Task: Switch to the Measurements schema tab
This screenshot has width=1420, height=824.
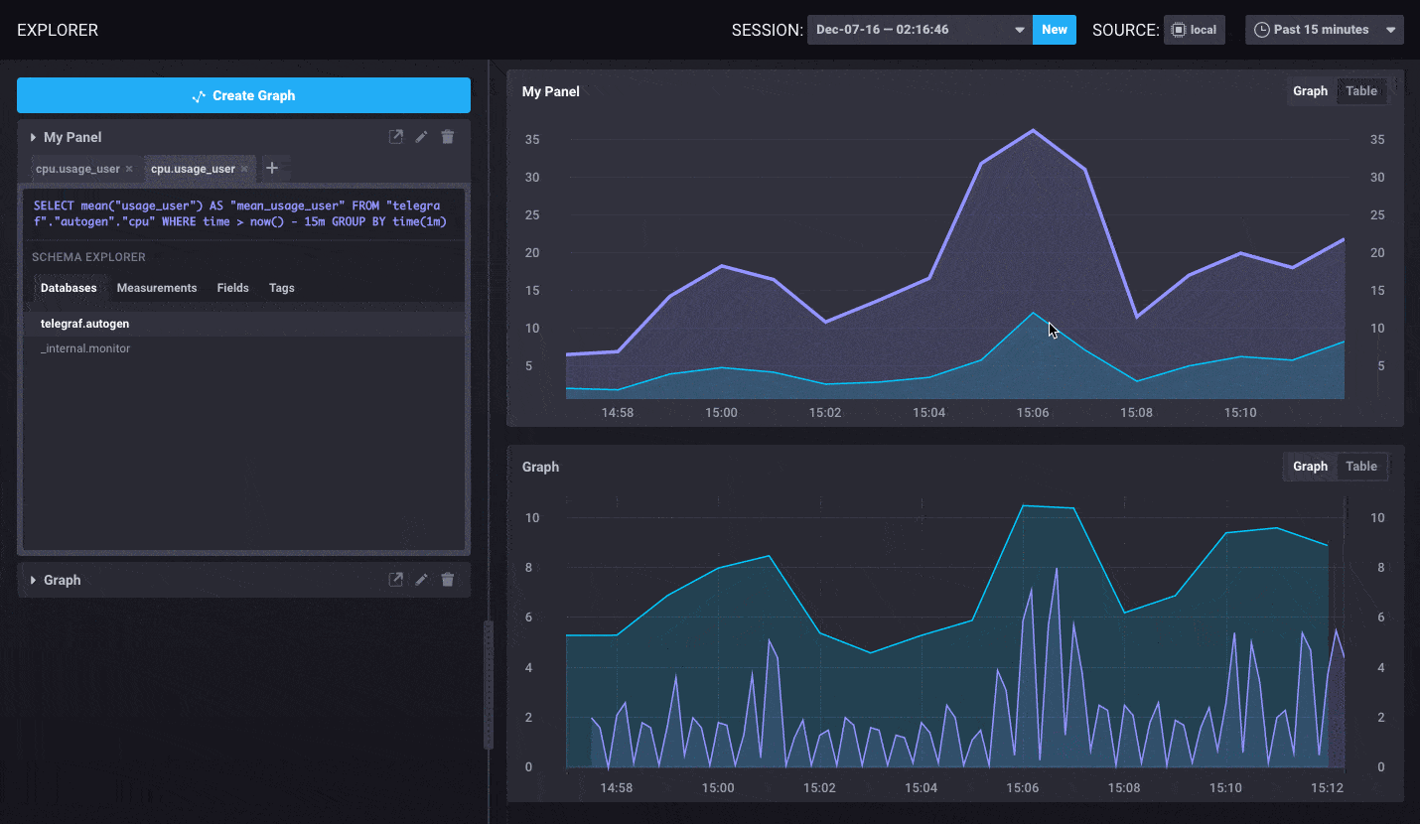Action: (x=157, y=288)
